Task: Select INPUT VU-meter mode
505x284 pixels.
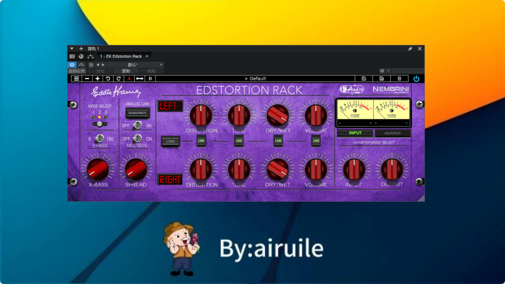Action: [x=355, y=133]
